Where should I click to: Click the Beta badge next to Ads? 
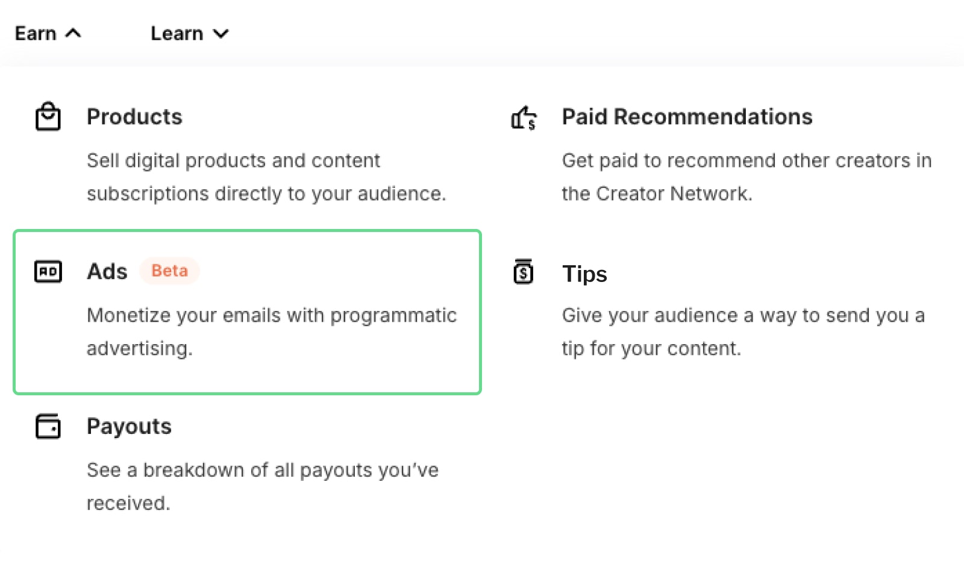coord(169,271)
